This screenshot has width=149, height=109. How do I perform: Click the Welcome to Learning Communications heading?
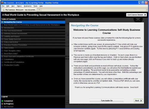[107, 31]
